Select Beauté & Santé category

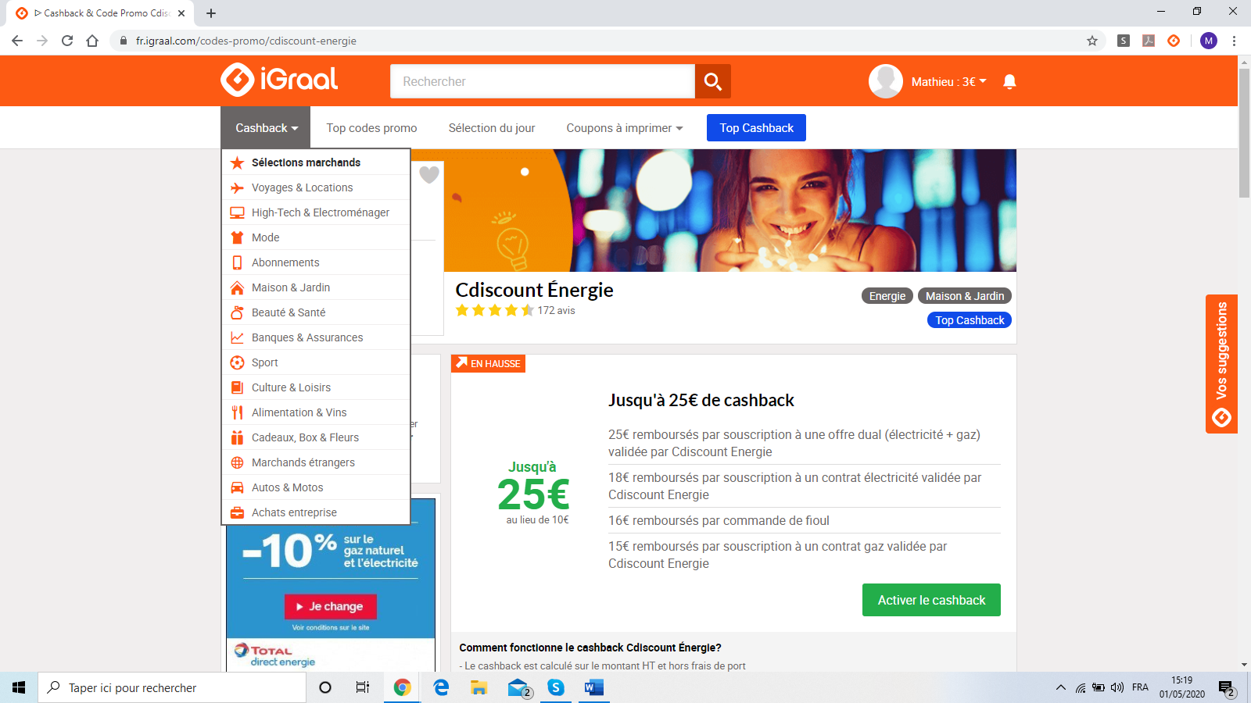tap(316, 312)
